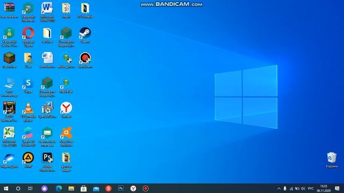Select the Yandex browser desktop shortcut

pyautogui.click(x=66, y=110)
